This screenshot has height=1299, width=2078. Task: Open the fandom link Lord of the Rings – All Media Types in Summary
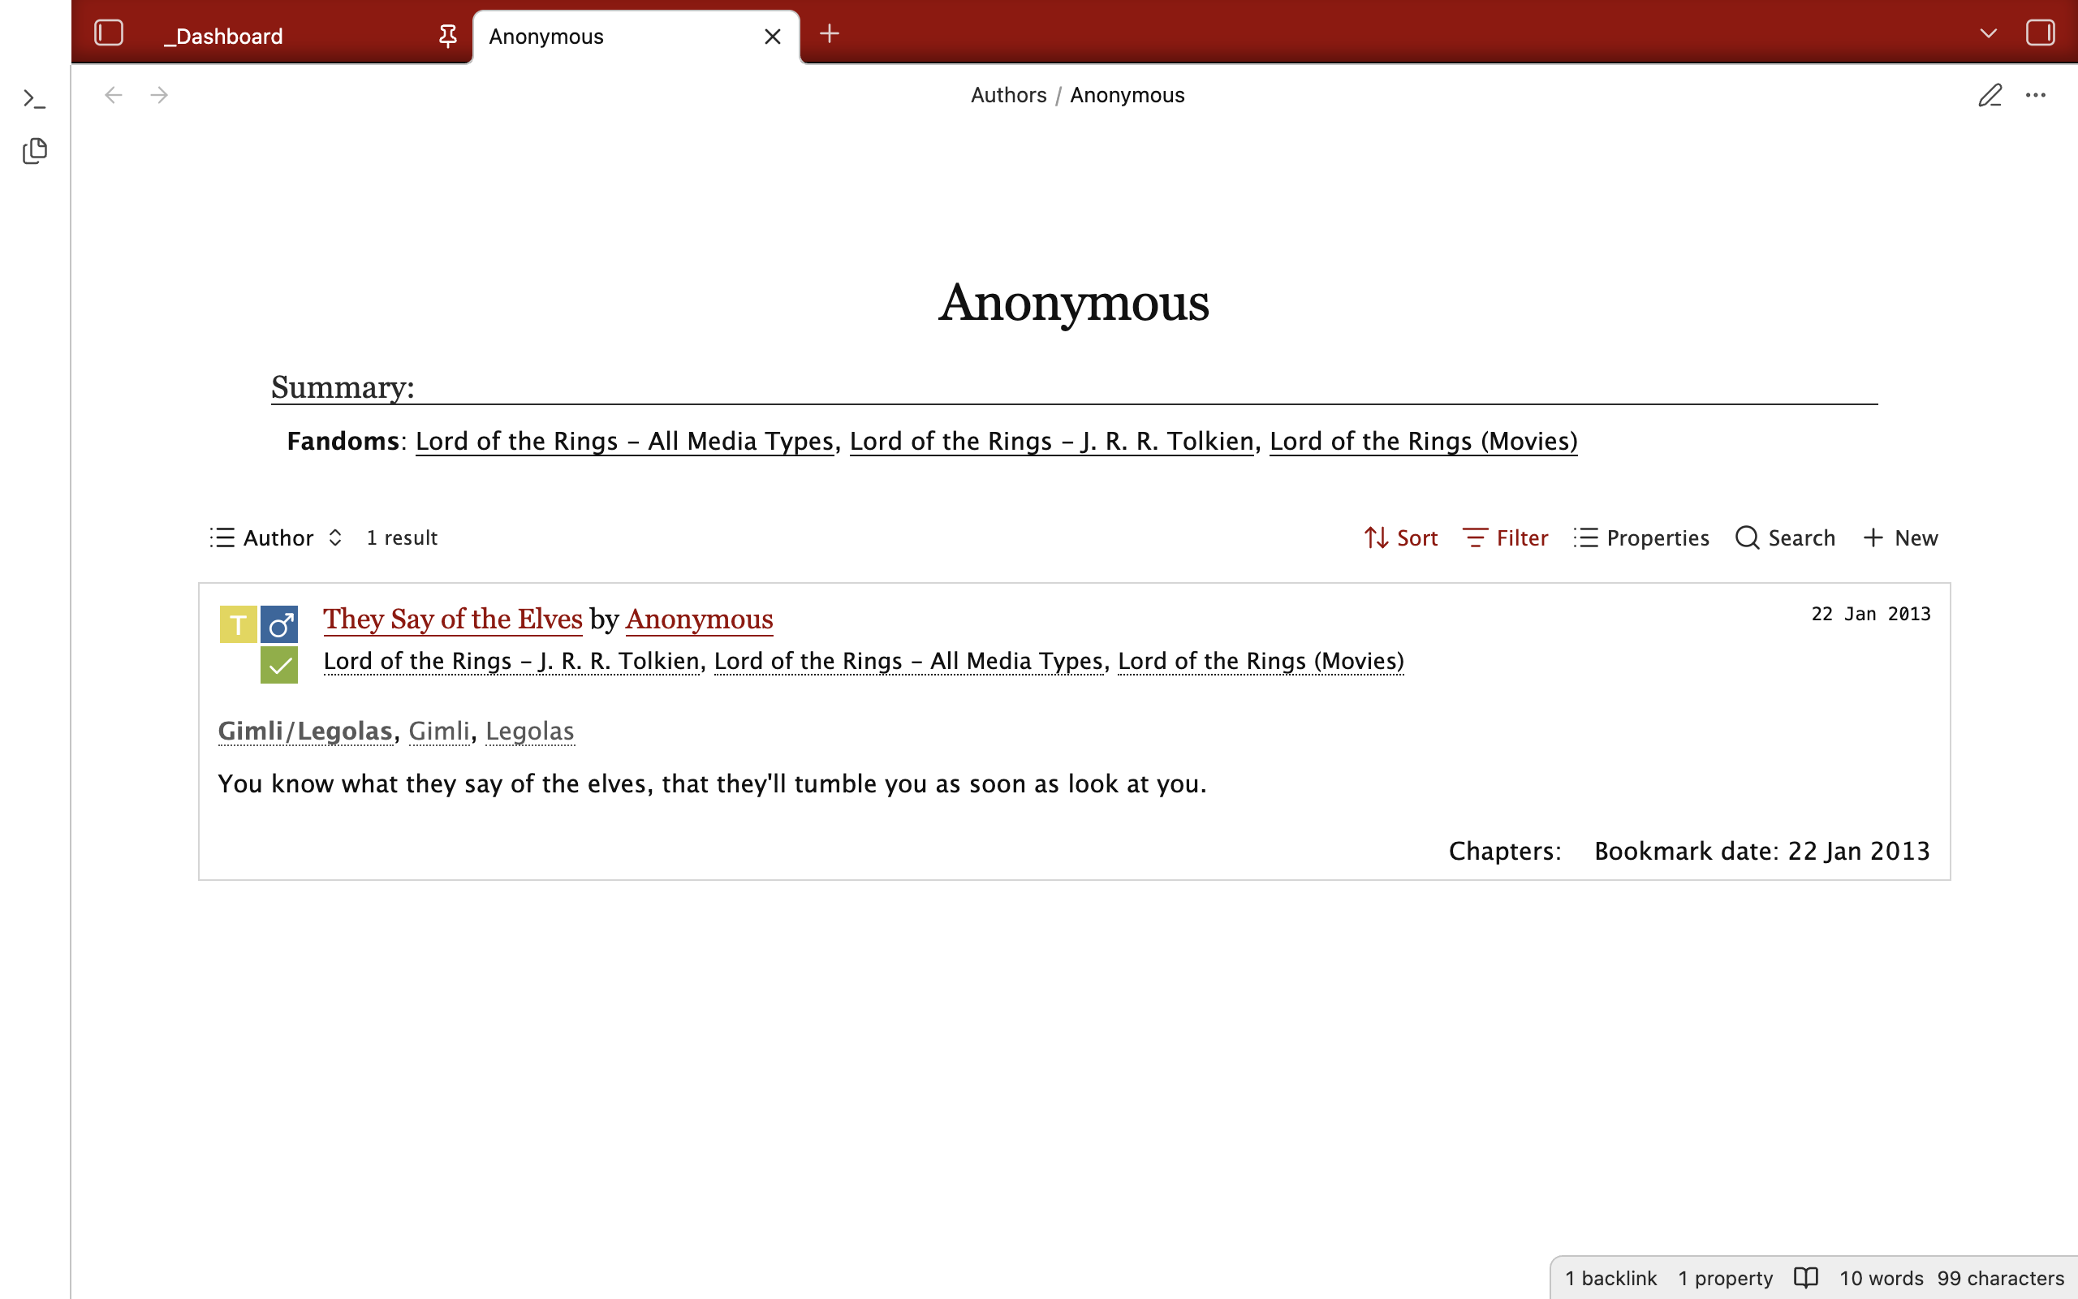[625, 442]
